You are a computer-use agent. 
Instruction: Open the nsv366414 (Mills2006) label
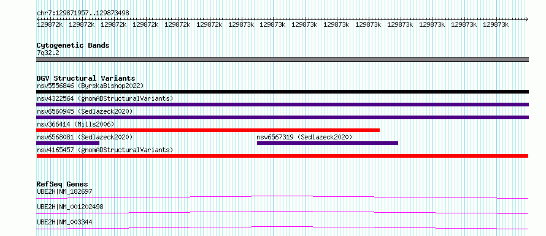(x=75, y=124)
